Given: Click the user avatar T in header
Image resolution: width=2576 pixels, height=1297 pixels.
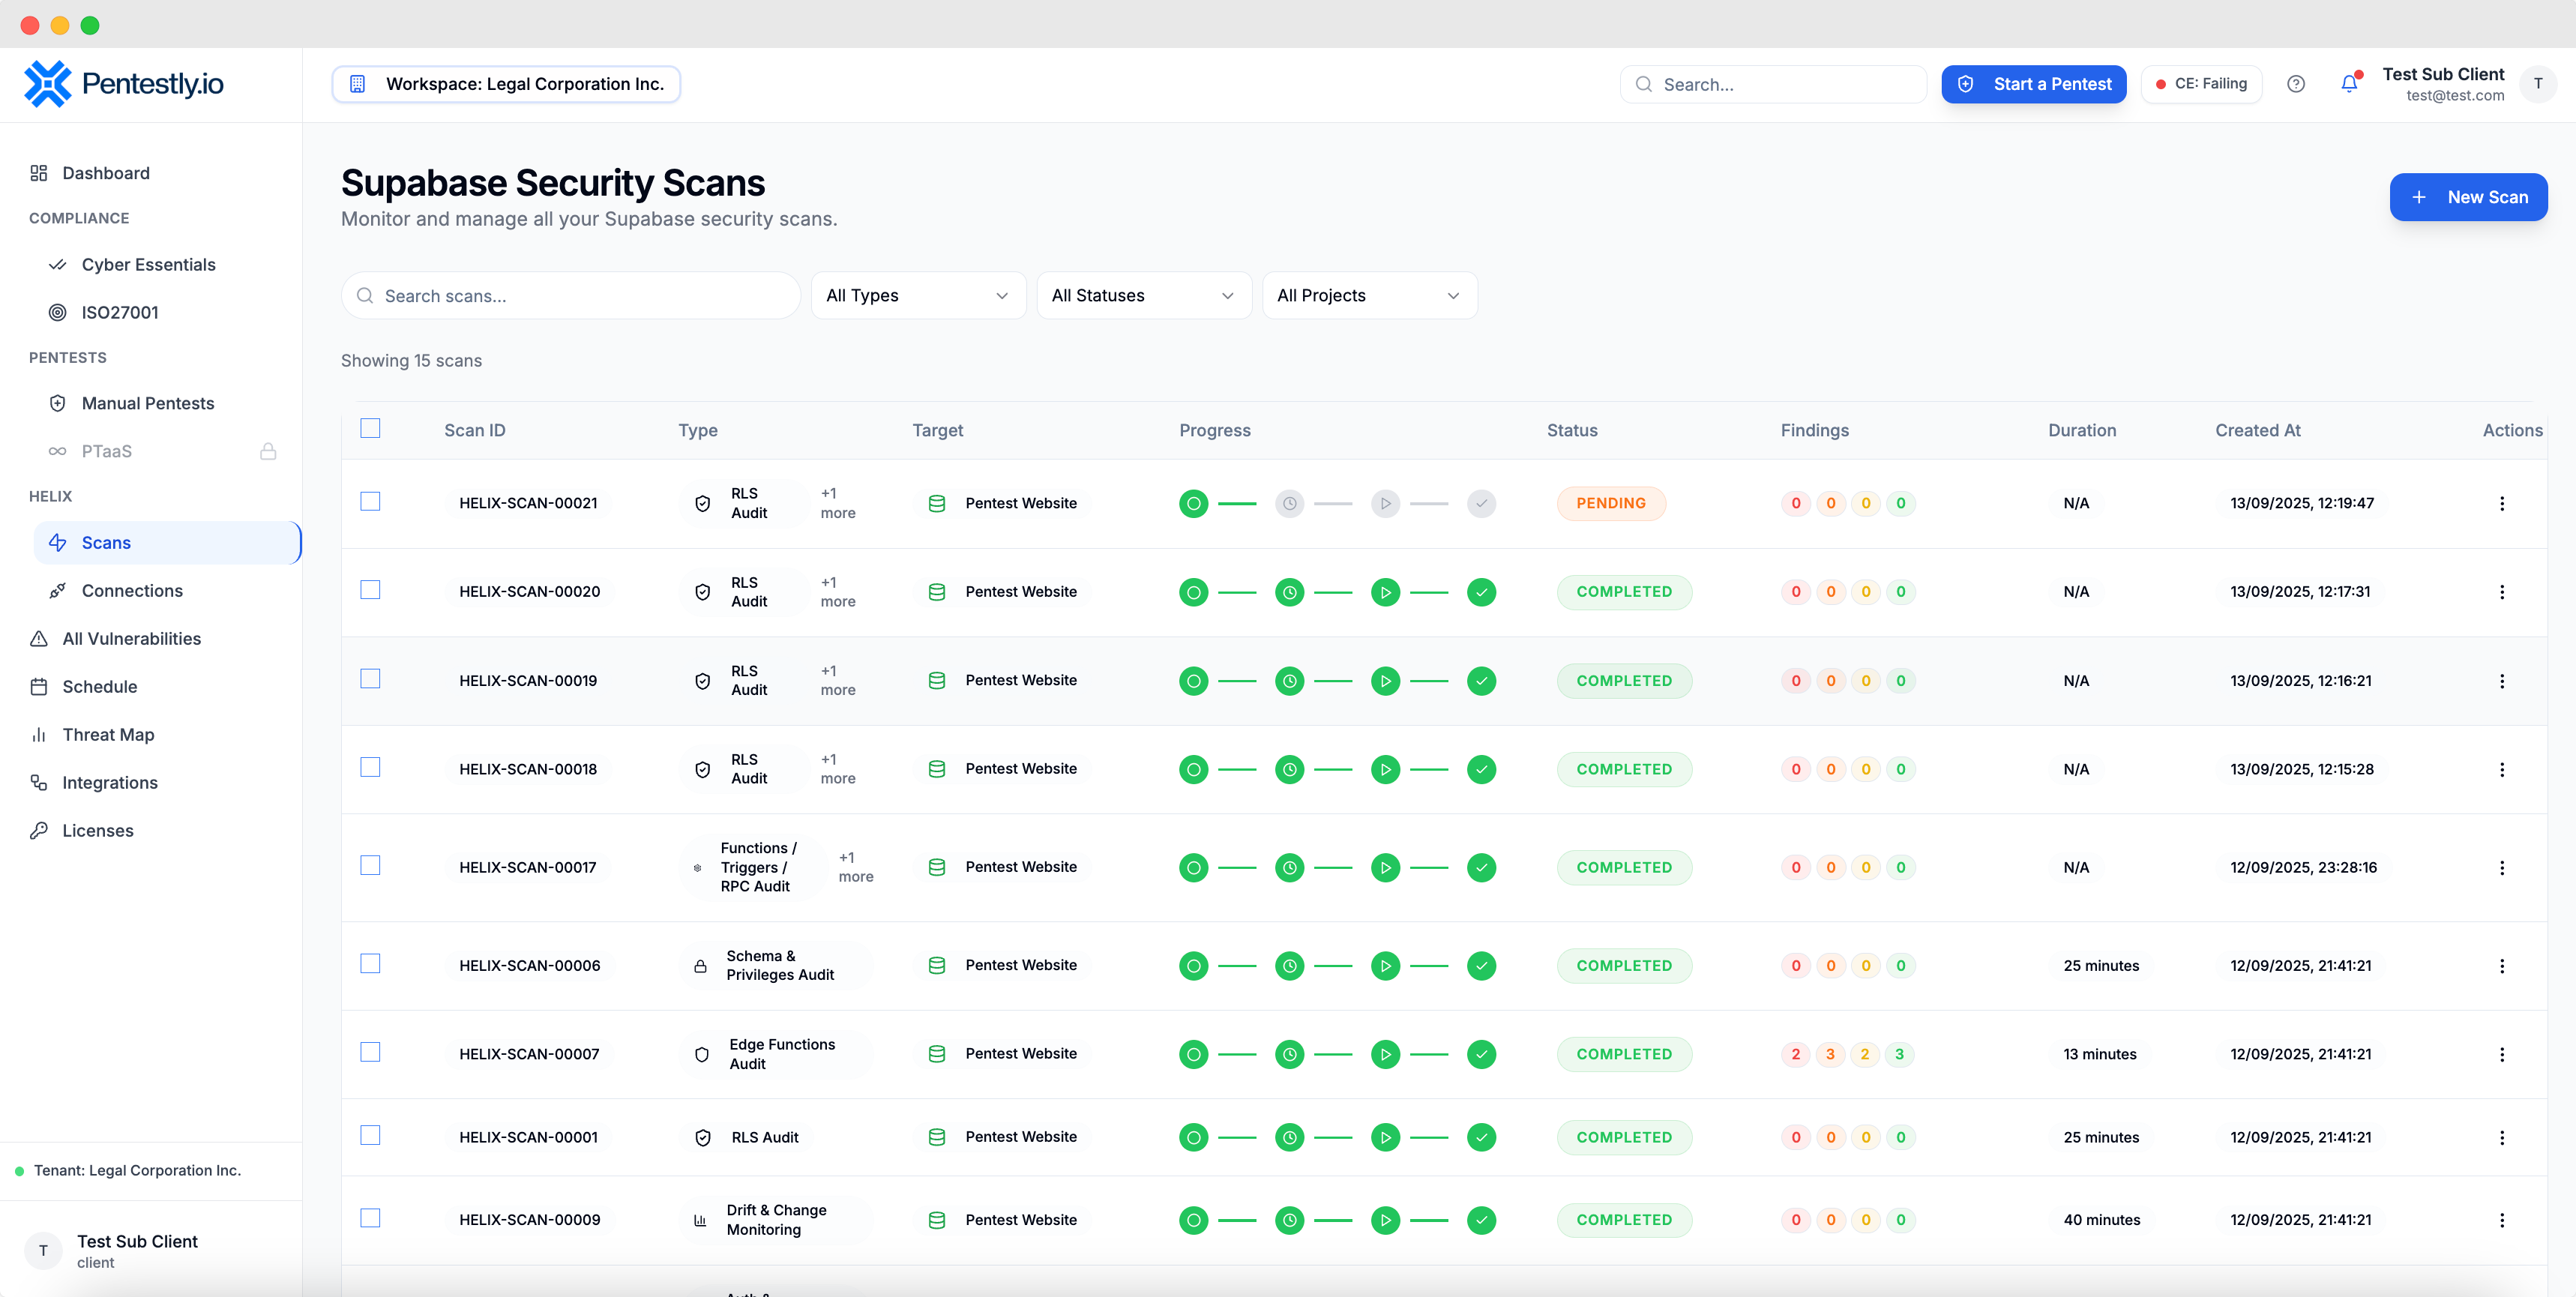Looking at the screenshot, I should 2537,84.
